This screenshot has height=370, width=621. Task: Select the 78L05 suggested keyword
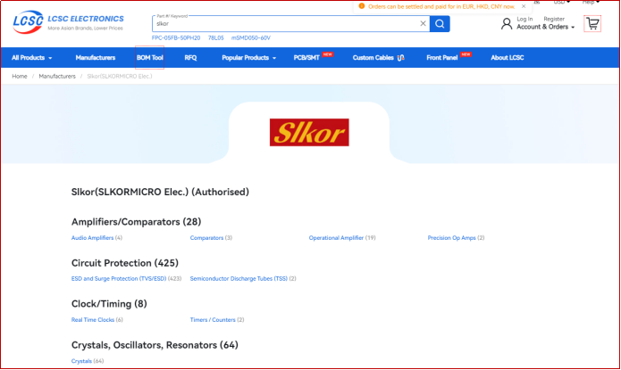(215, 38)
